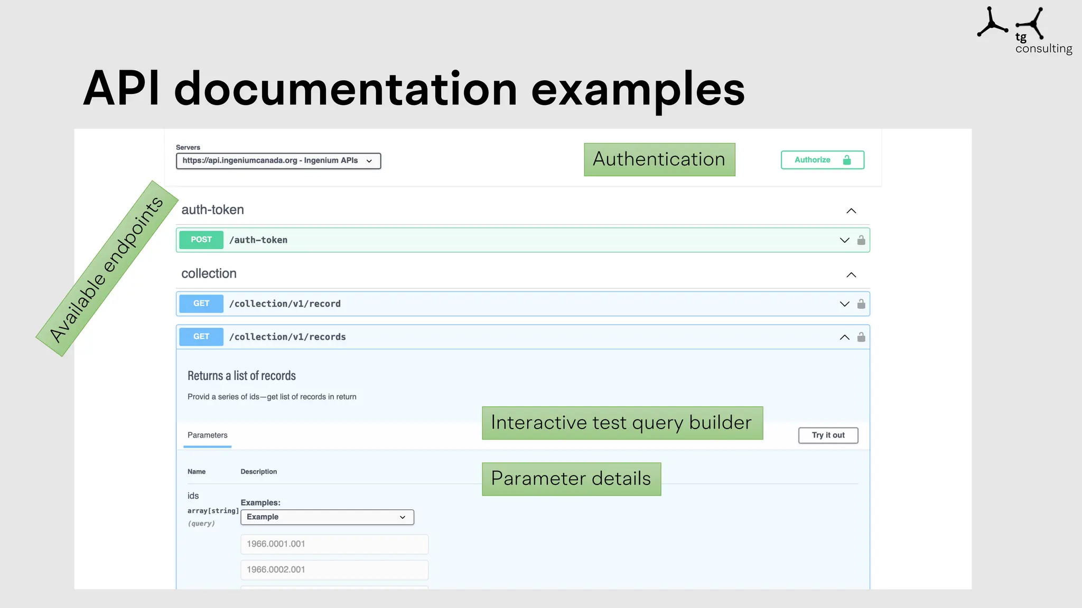Click the 'Provid a series of ids' description
Screen dimensions: 1082x608
(272, 397)
